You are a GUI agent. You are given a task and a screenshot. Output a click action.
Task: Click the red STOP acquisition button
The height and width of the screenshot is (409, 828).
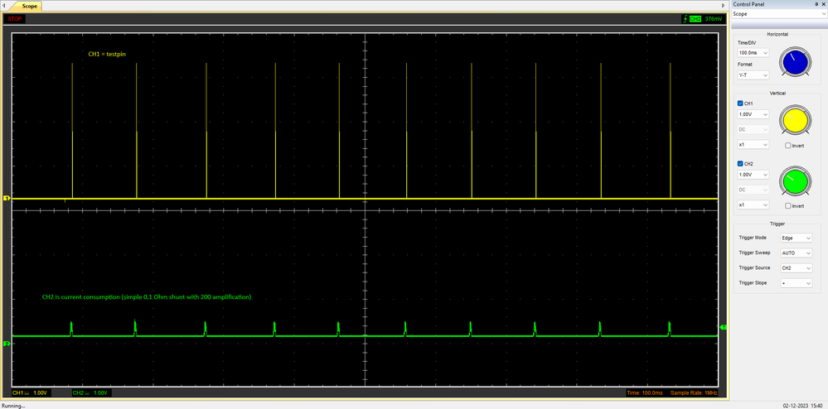tap(15, 19)
